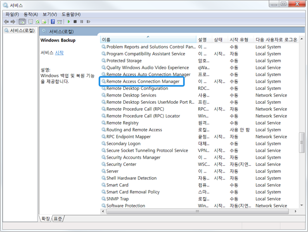Select Remote Access Auto Connection Manager row

tap(148, 74)
